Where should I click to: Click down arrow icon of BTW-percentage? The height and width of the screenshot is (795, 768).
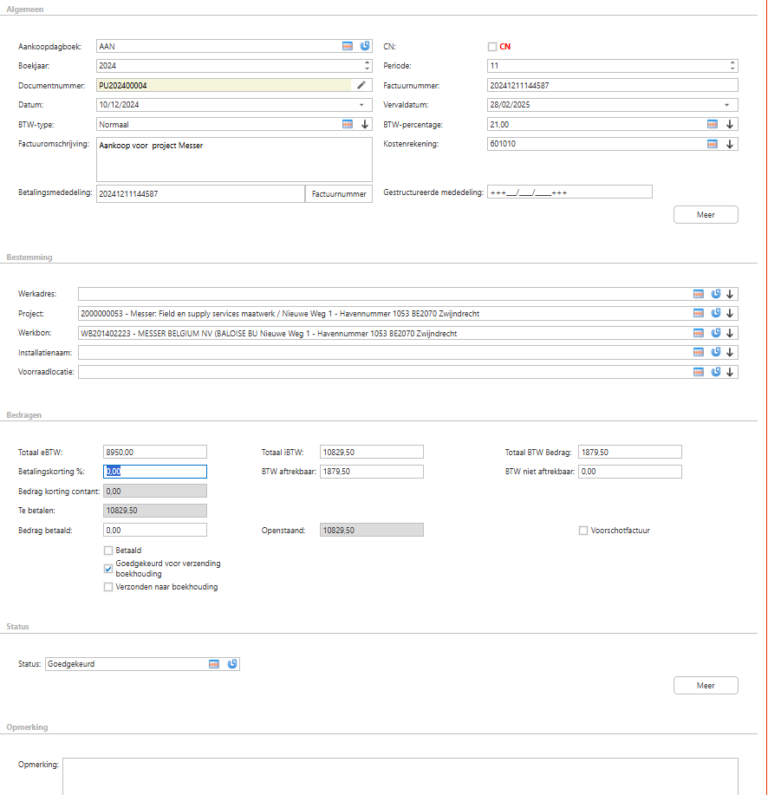point(730,124)
